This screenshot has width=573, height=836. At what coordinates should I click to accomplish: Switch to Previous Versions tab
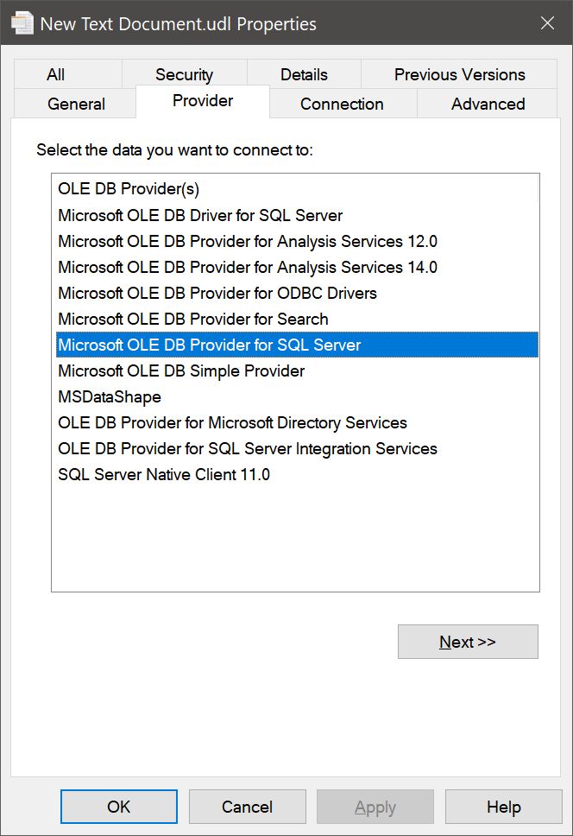pyautogui.click(x=459, y=74)
